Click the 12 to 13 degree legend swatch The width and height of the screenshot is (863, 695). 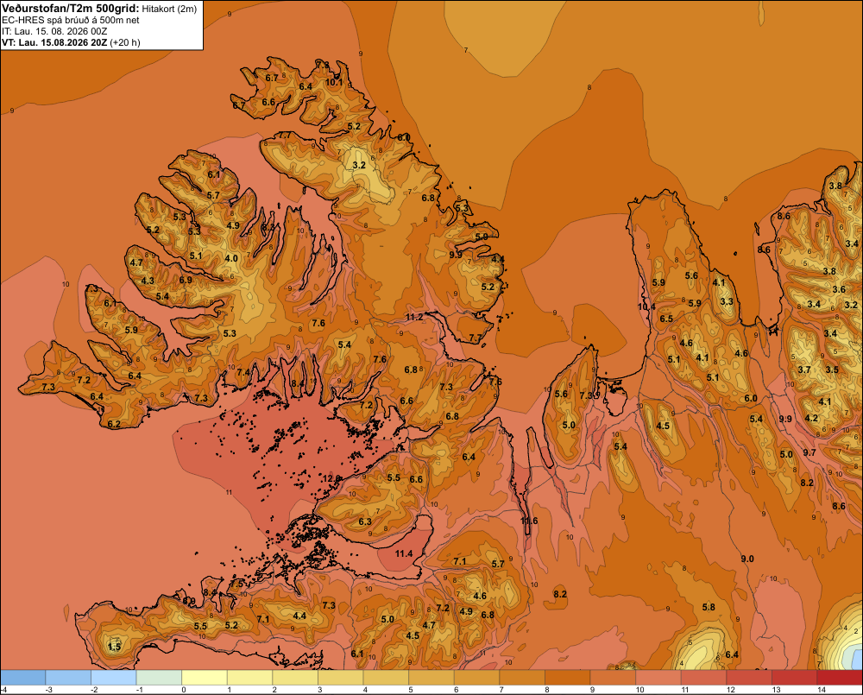click(x=749, y=677)
